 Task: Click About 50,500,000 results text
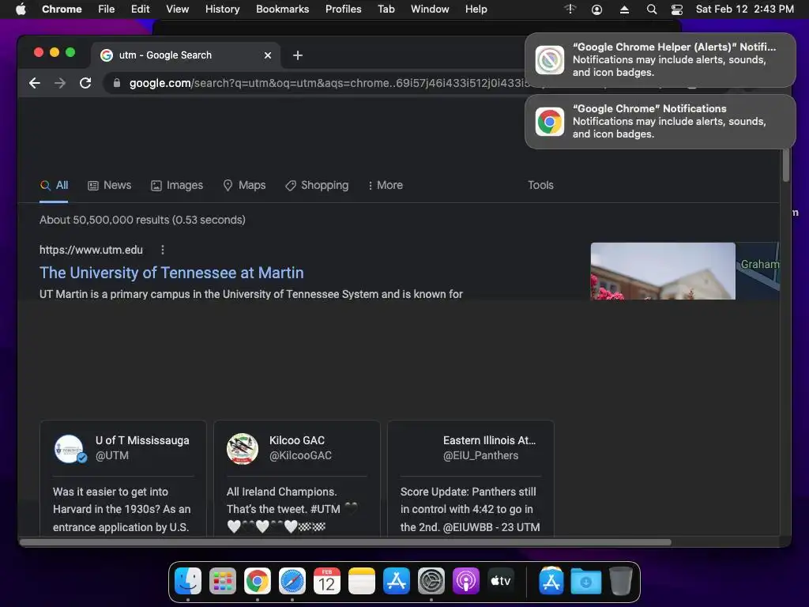point(142,220)
